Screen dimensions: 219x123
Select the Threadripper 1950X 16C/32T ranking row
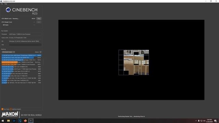tap(21, 60)
